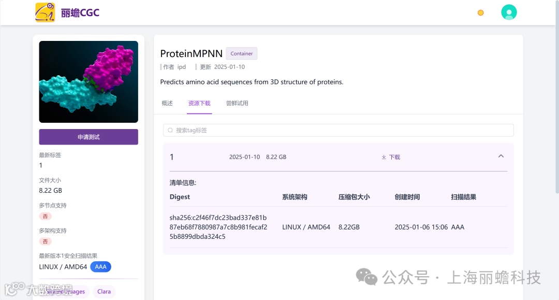The width and height of the screenshot is (559, 300).
Task: Click the 更新 2025-01-10 date
Action: tap(223, 67)
